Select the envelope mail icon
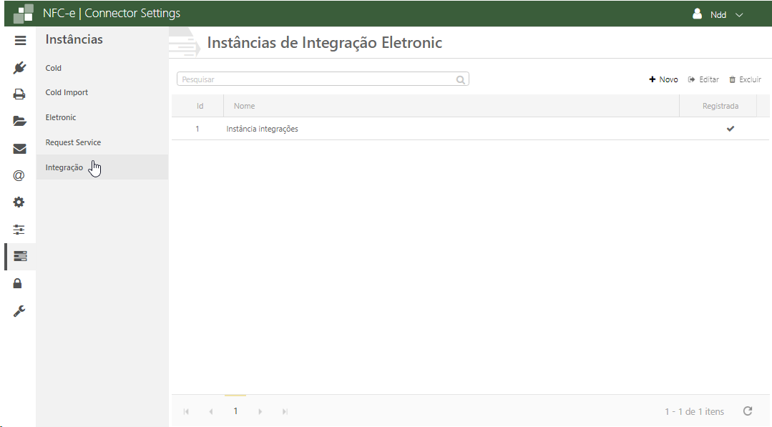 point(20,149)
